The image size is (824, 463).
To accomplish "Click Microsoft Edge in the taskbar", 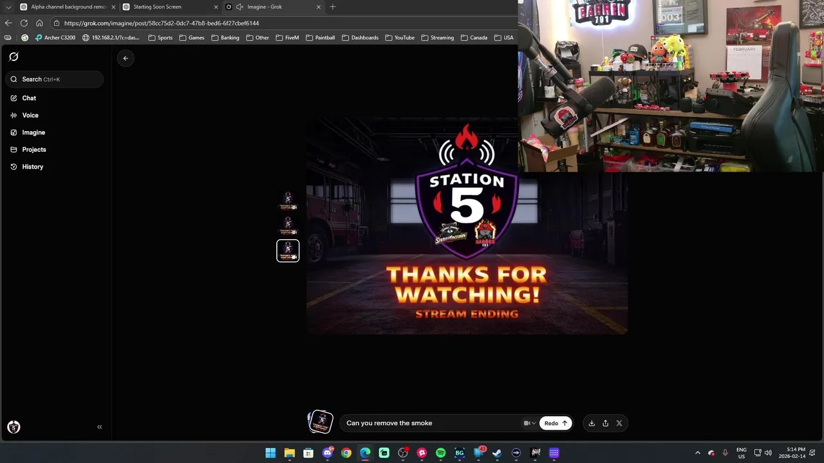I will click(x=365, y=453).
